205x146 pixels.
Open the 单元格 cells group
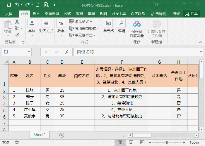[x=109, y=28]
